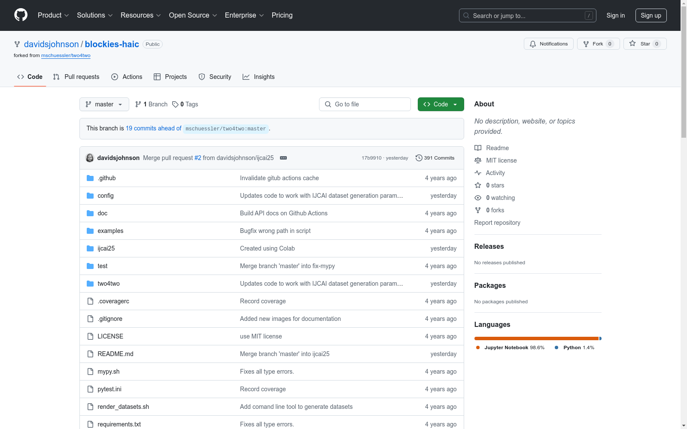The image size is (687, 429).
Task: Click the Sign up button
Action: click(651, 15)
